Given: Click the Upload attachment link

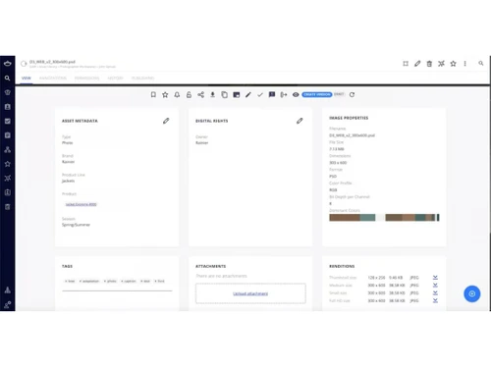Looking at the screenshot, I should pos(250,293).
